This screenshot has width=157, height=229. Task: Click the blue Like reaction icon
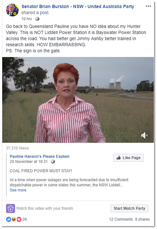click(9, 219)
